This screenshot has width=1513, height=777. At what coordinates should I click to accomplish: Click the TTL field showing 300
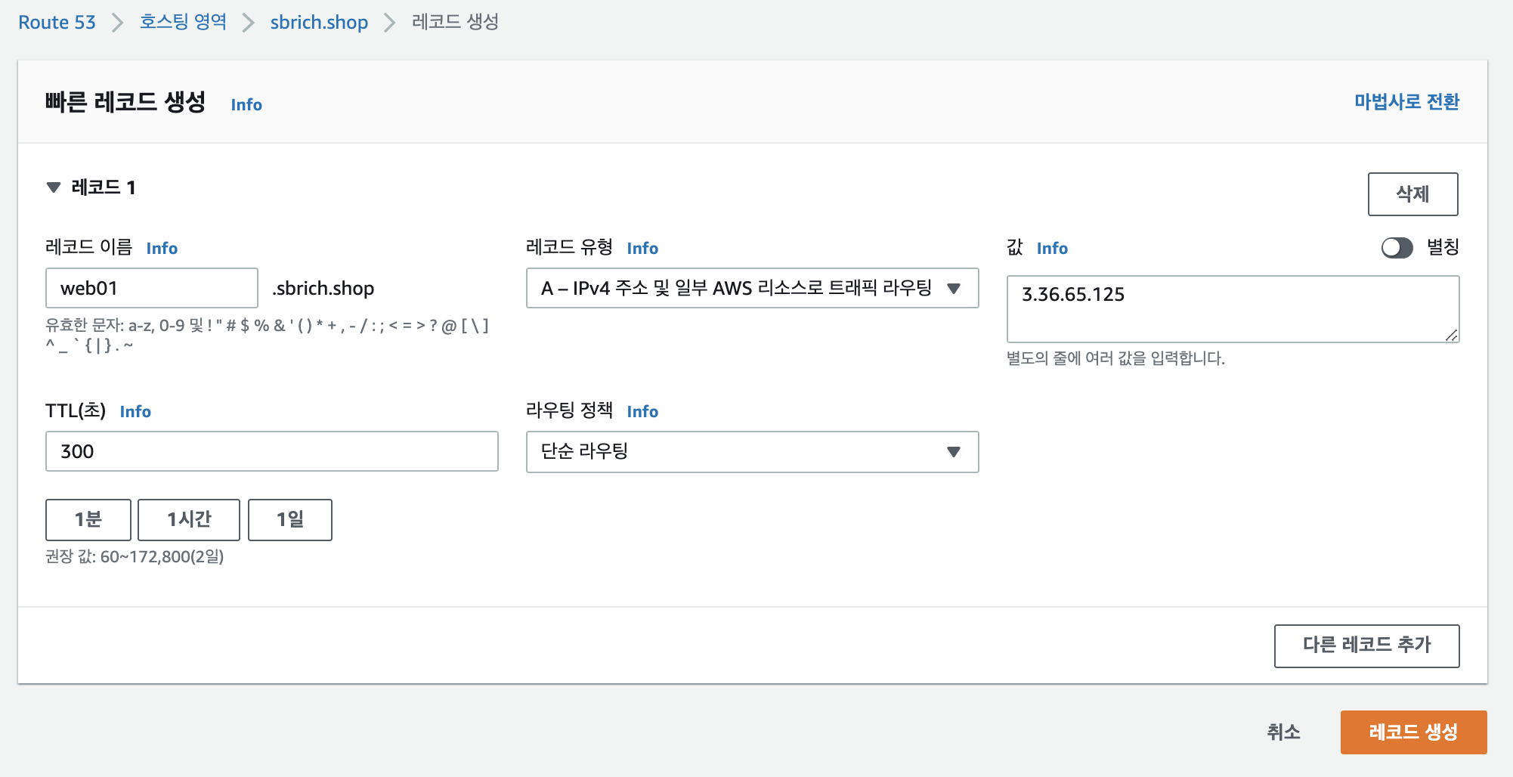[272, 451]
